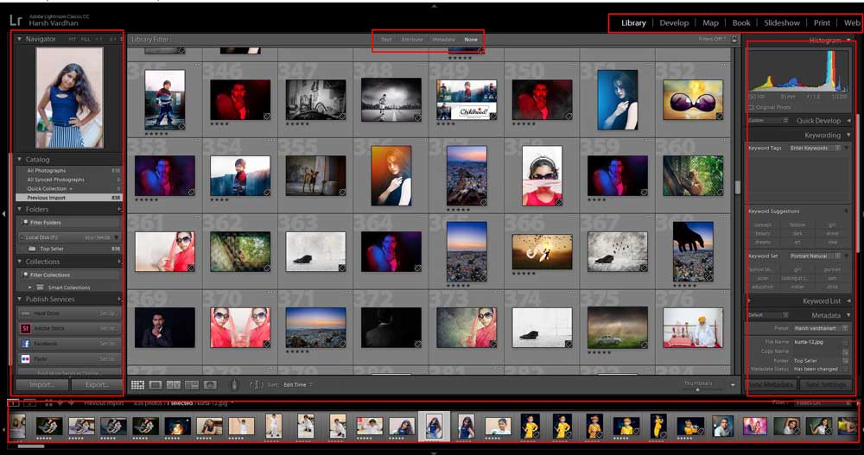Select the Attribute library filter
The image size is (864, 455).
coord(411,40)
